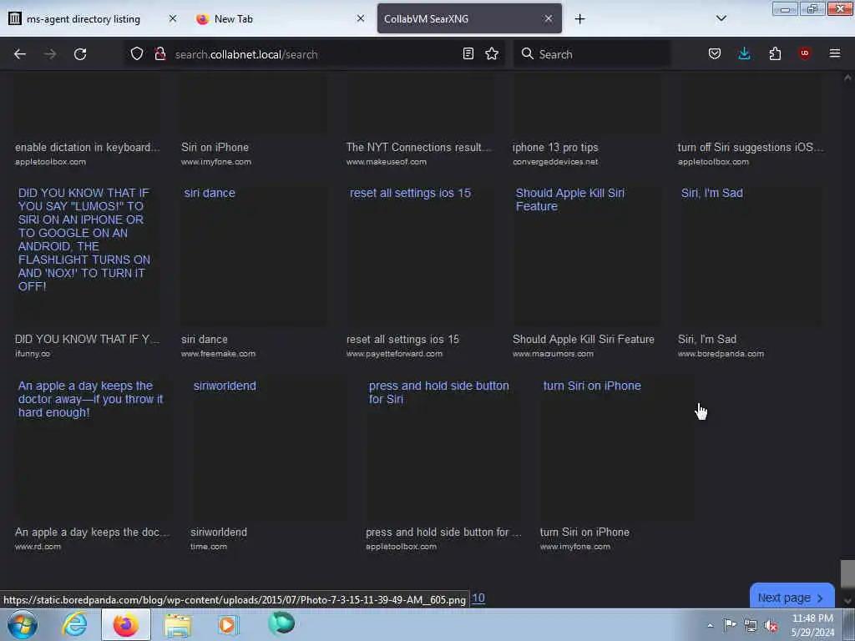Close the New Tab tab
The height and width of the screenshot is (641, 855).
click(x=361, y=18)
